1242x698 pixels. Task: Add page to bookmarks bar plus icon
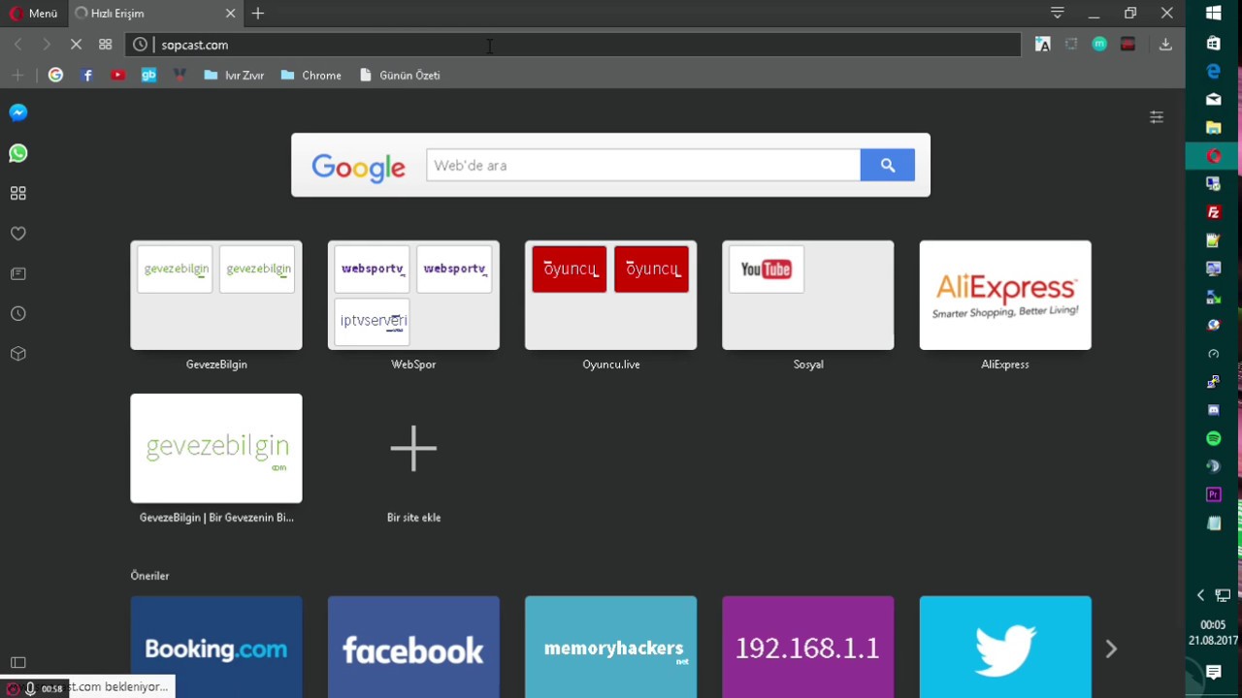(17, 75)
